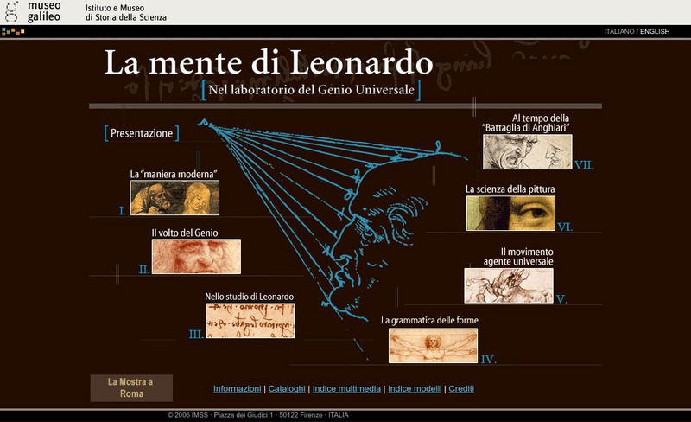Click the Il volto del Genio title
This screenshot has height=422, width=691.
point(185,233)
